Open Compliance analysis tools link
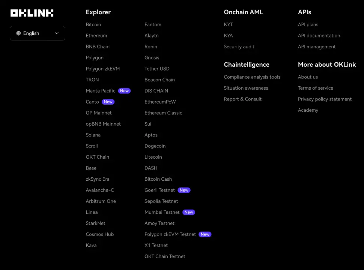This screenshot has width=364, height=270. 252,77
